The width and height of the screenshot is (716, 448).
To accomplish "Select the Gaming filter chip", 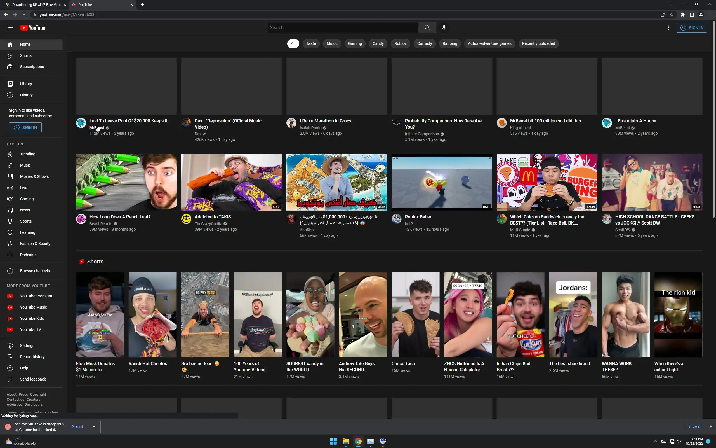I will 355,44.
